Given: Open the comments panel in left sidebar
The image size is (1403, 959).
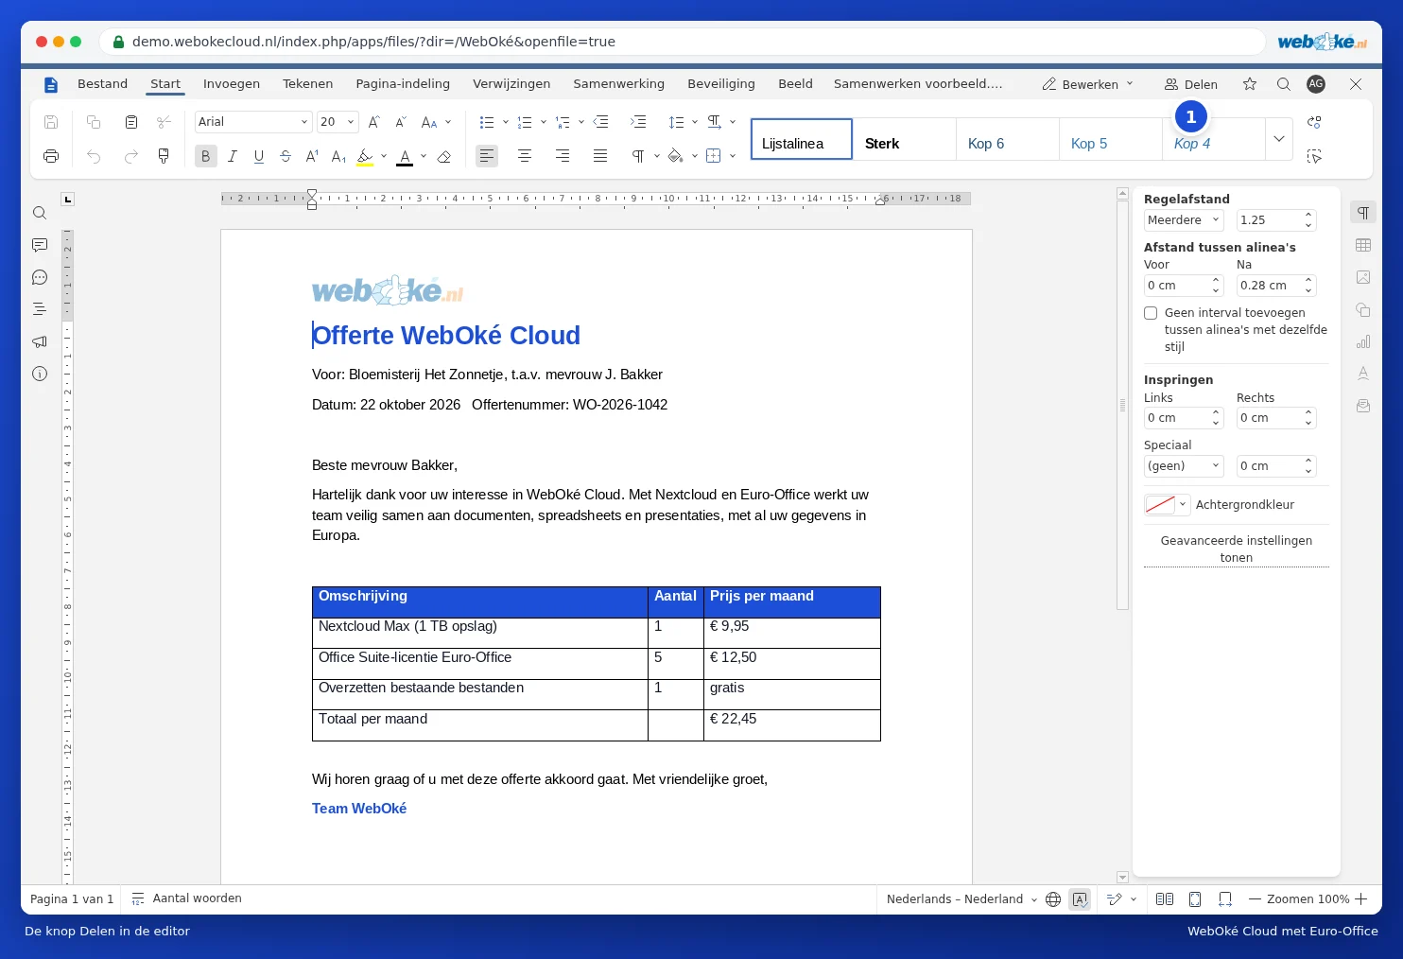Looking at the screenshot, I should pyautogui.click(x=40, y=245).
